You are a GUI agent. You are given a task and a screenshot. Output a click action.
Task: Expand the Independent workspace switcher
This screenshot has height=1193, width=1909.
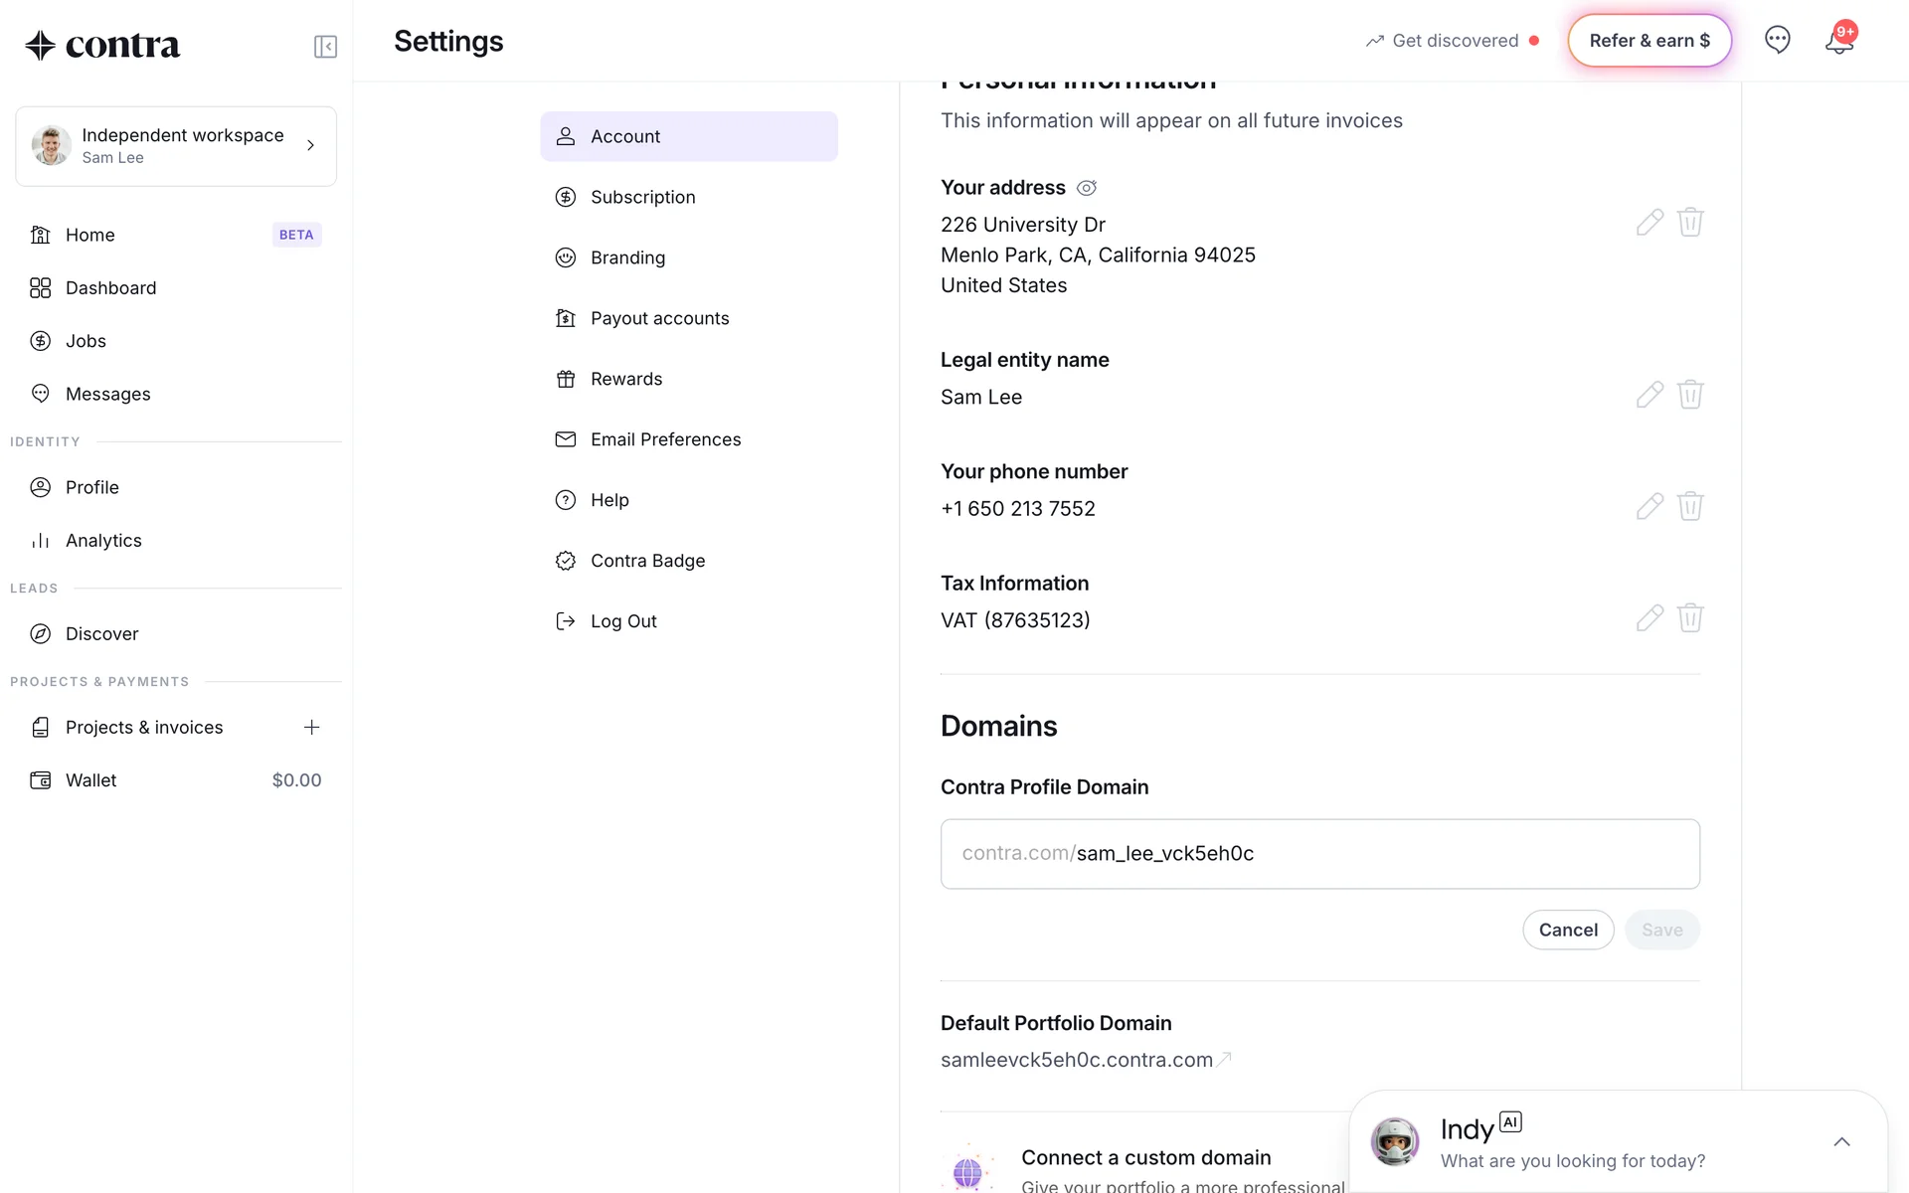click(x=176, y=146)
